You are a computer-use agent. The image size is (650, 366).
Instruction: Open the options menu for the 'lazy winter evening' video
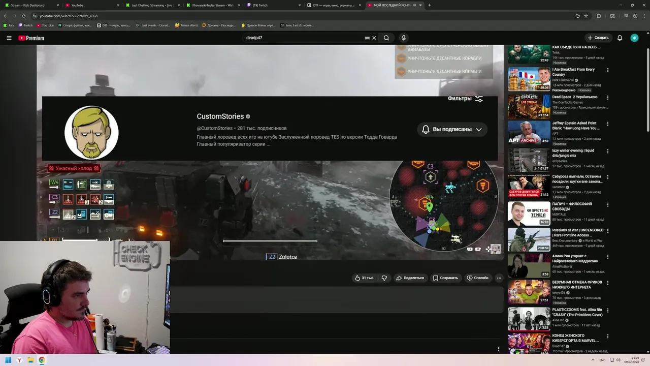click(x=607, y=151)
